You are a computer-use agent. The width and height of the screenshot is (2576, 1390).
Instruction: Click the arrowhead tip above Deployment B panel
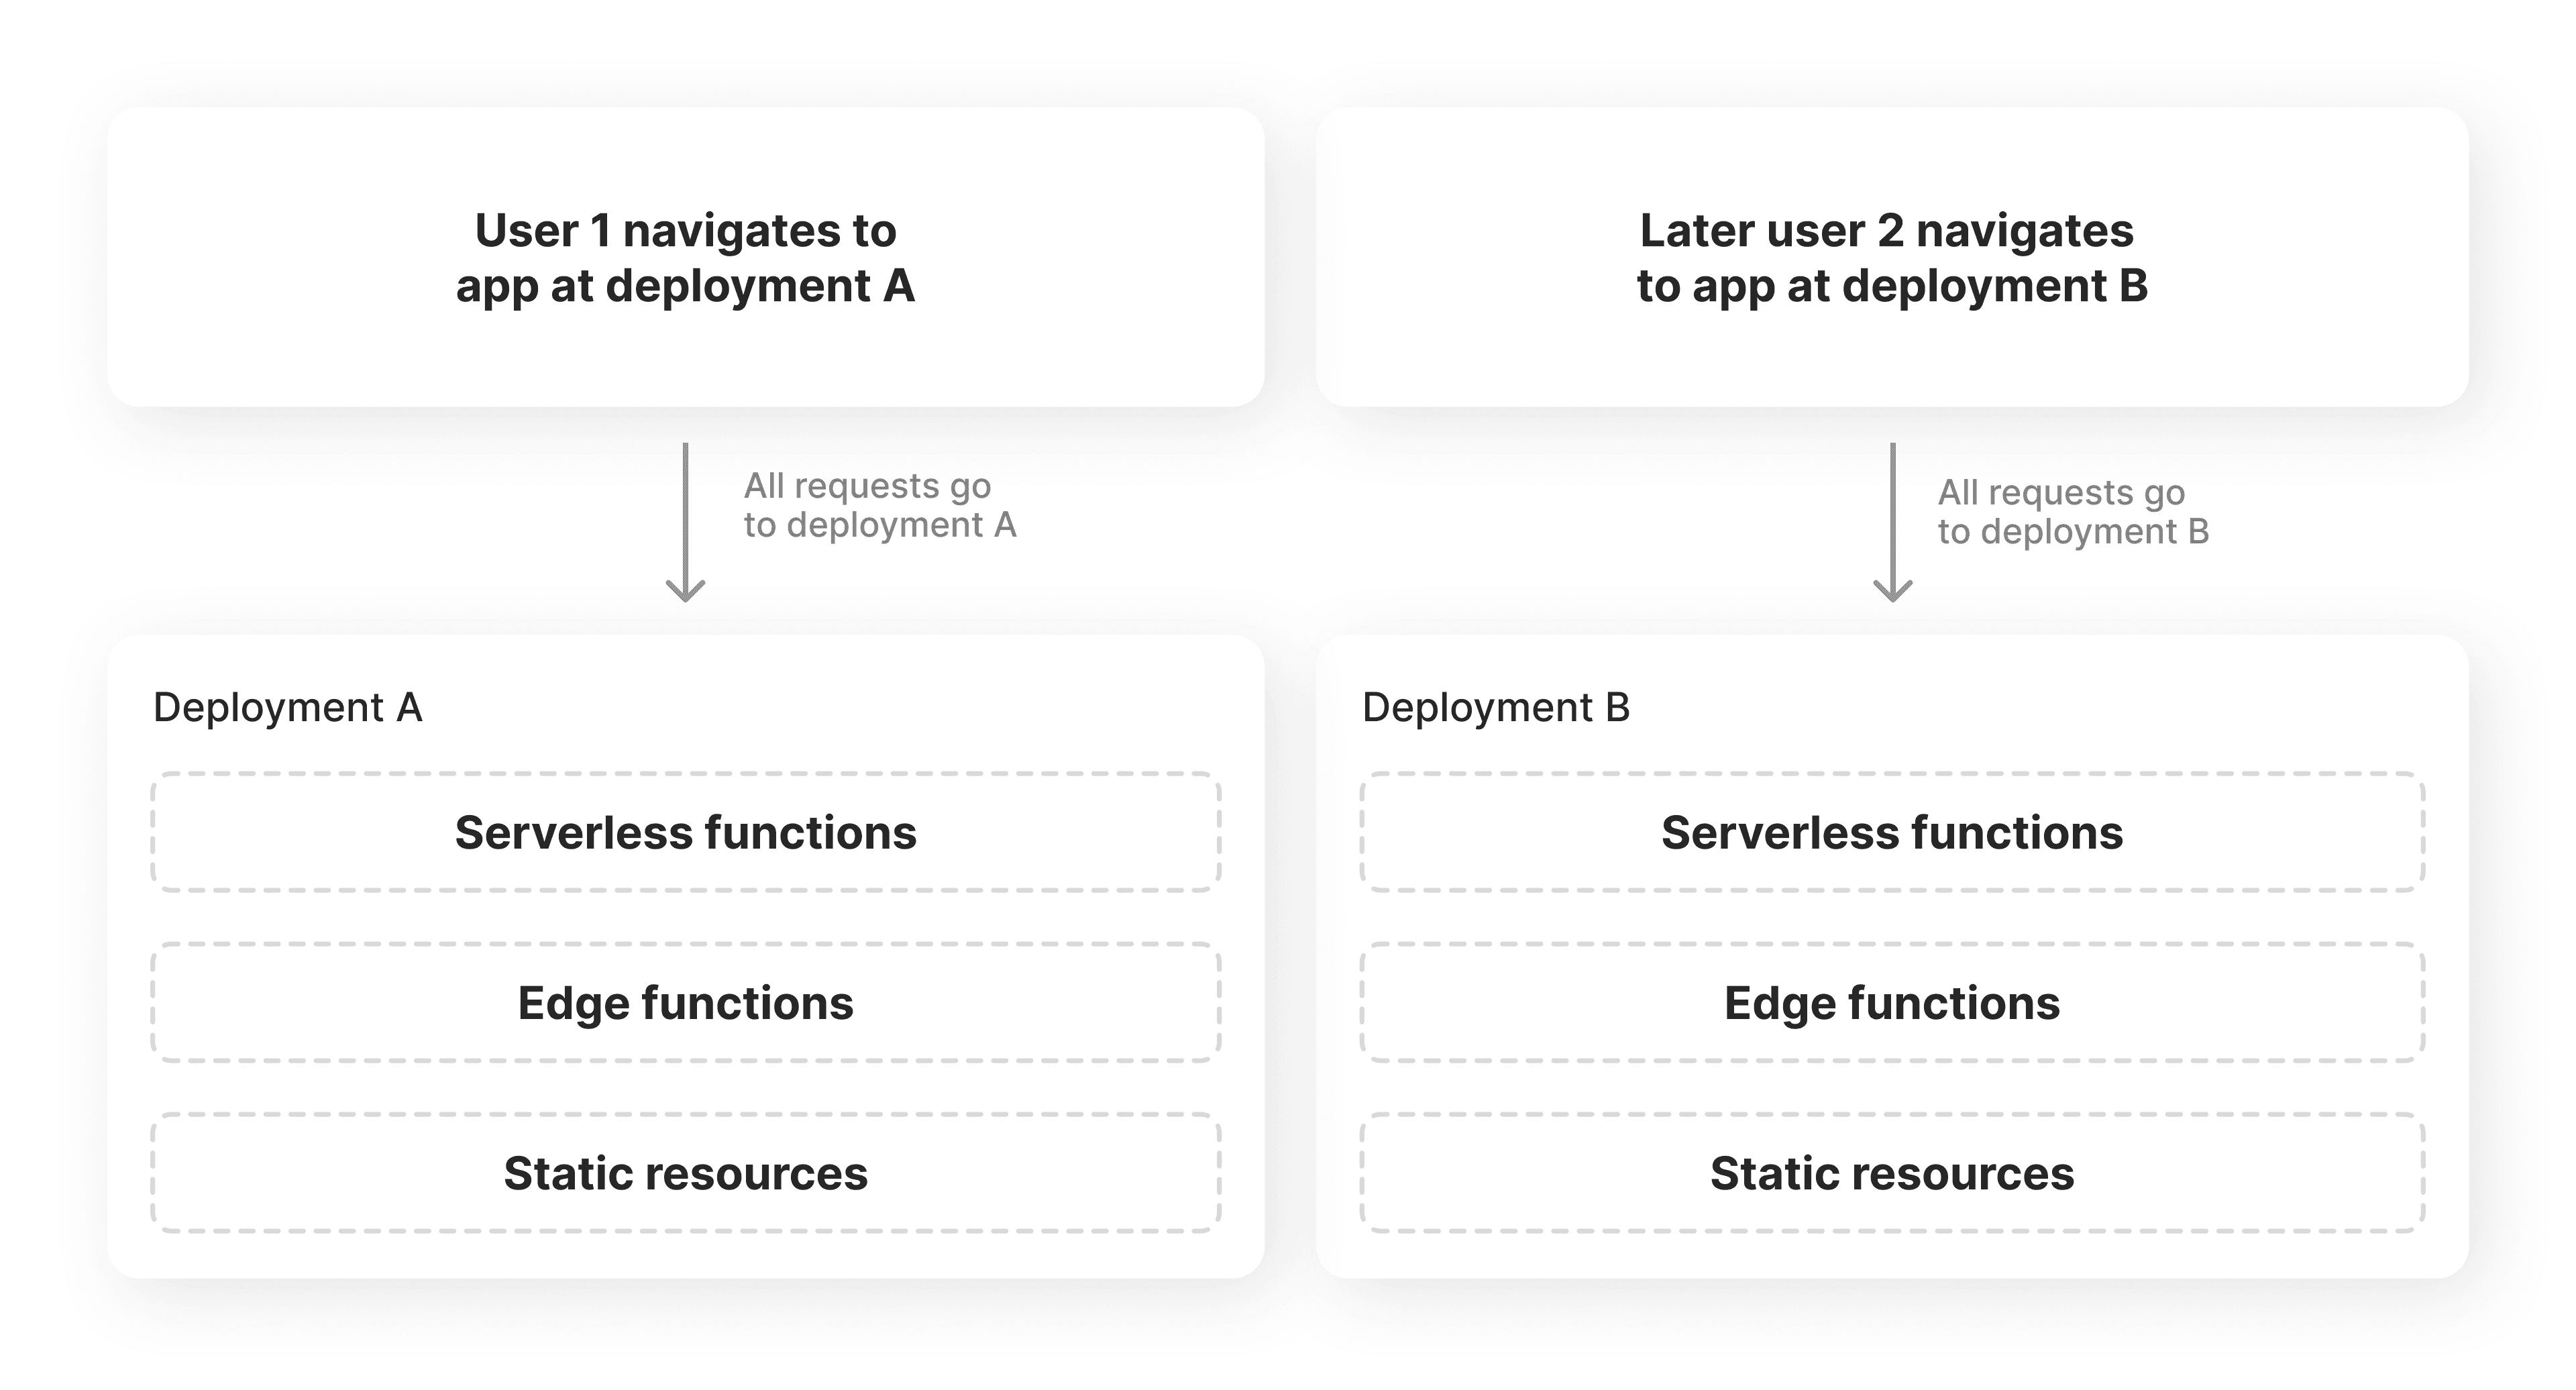point(1892,597)
